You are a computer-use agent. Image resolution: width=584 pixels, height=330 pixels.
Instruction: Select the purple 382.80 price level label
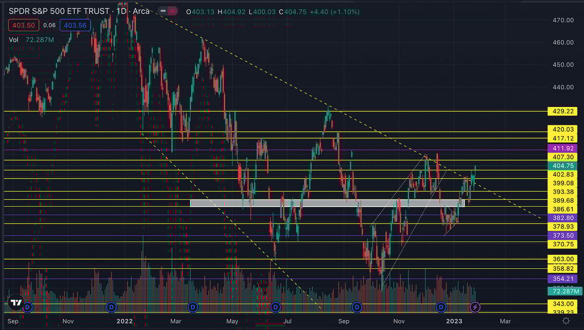[x=564, y=218]
